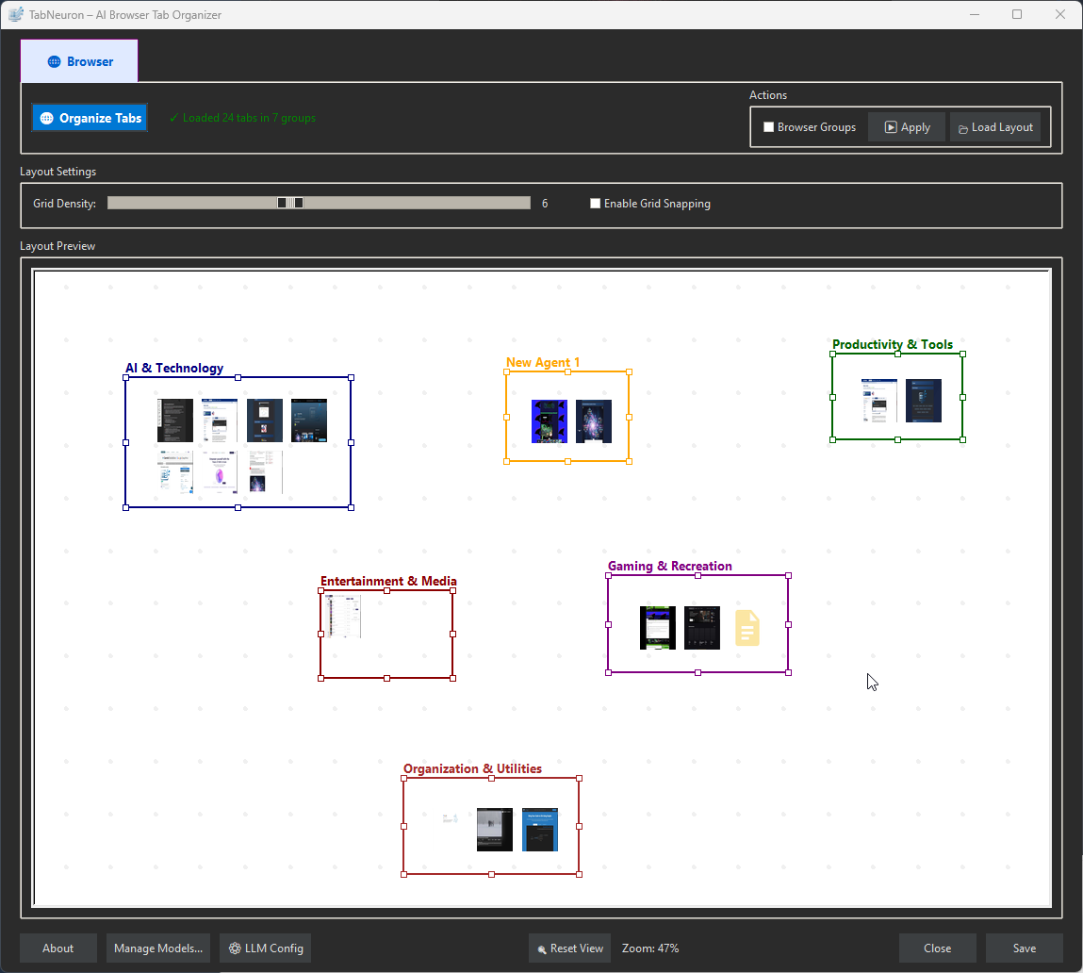1083x973 pixels.
Task: Enable Grid Snapping
Action: (x=595, y=203)
